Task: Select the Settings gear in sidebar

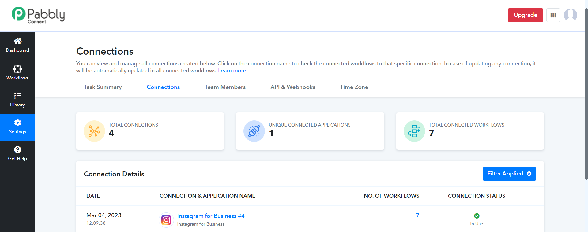Action: coord(17,123)
